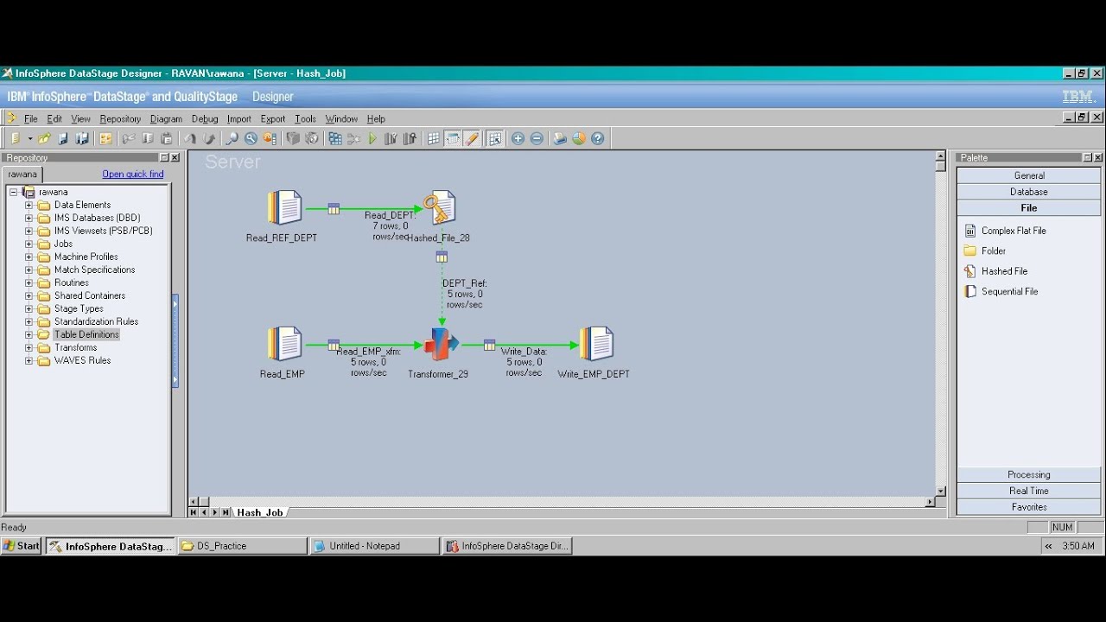Click the Cut scissors icon
Image resolution: width=1106 pixels, height=622 pixels.
point(128,138)
